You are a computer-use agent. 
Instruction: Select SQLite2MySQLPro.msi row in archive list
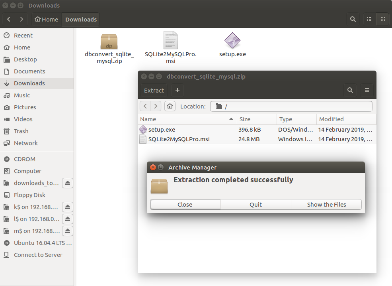click(257, 139)
